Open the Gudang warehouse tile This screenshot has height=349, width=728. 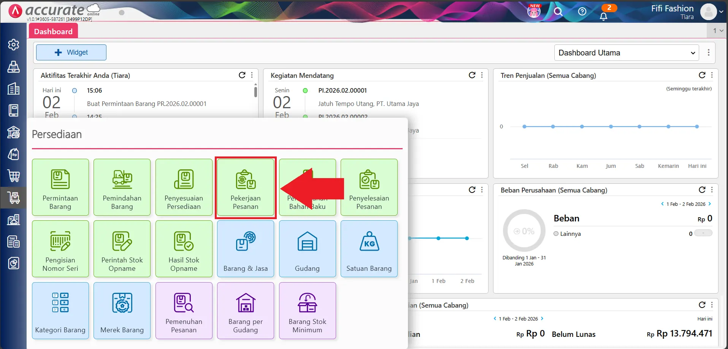click(x=307, y=249)
